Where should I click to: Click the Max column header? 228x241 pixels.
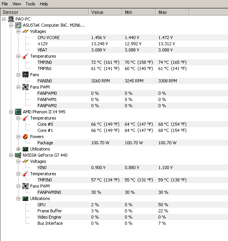(x=173, y=12)
